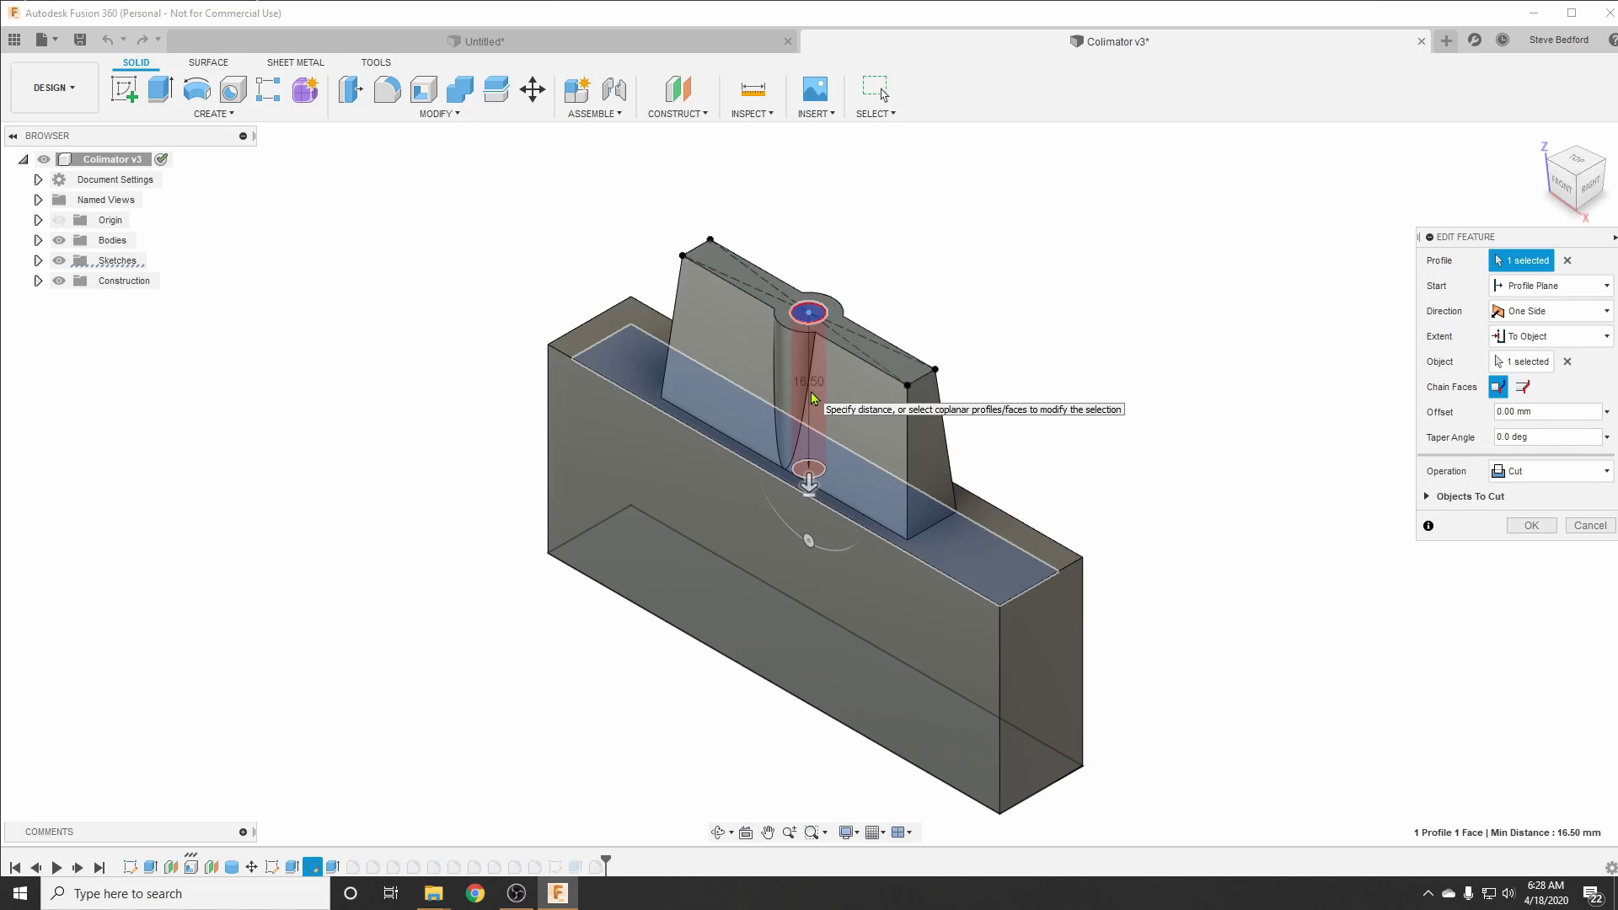Image resolution: width=1618 pixels, height=910 pixels.
Task: Clear the Object selection
Action: (1567, 361)
